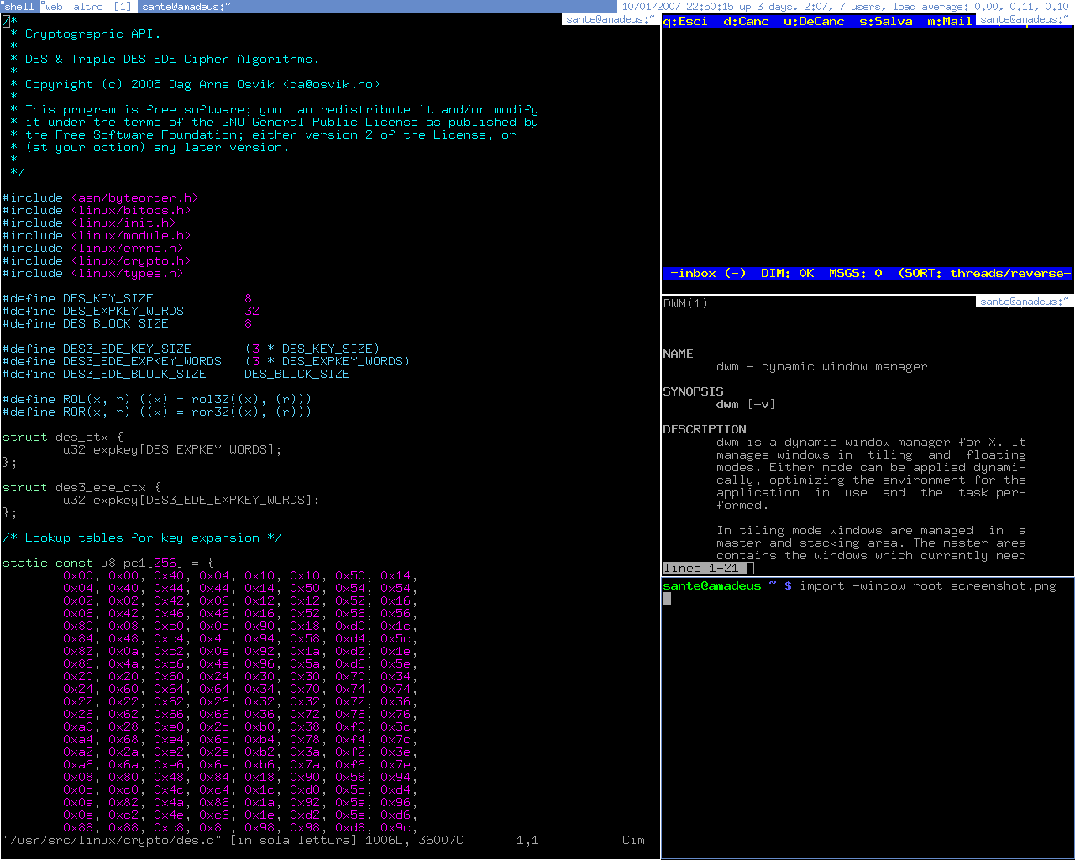Click 'm:Mail' in mutt help line
Viewport: 1075px width, 860px height.
coord(949,21)
